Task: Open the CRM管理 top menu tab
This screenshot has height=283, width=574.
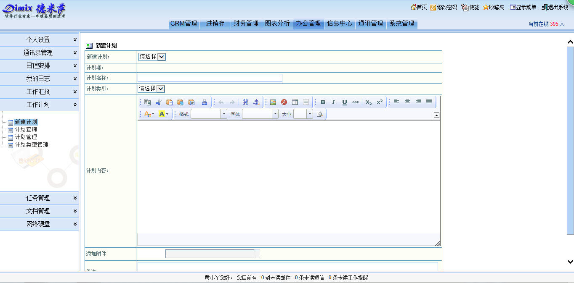Action: tap(184, 24)
